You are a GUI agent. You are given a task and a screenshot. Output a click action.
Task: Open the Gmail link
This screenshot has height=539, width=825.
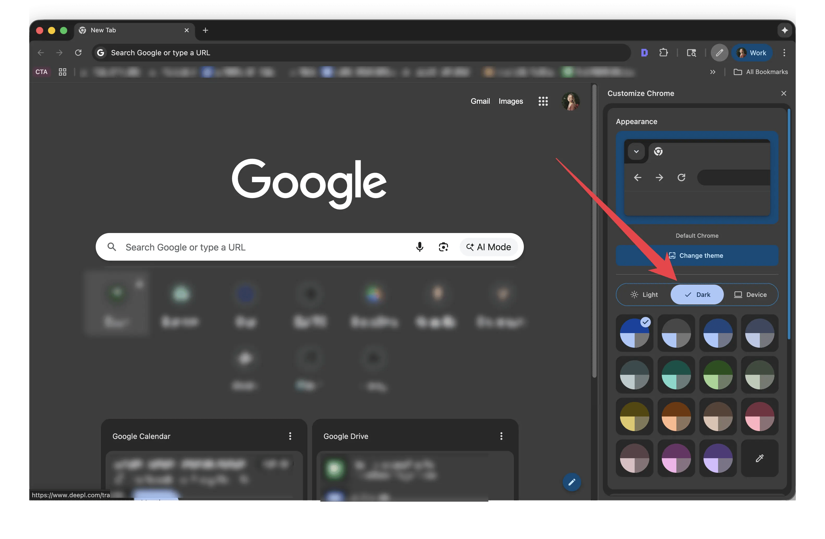480,101
